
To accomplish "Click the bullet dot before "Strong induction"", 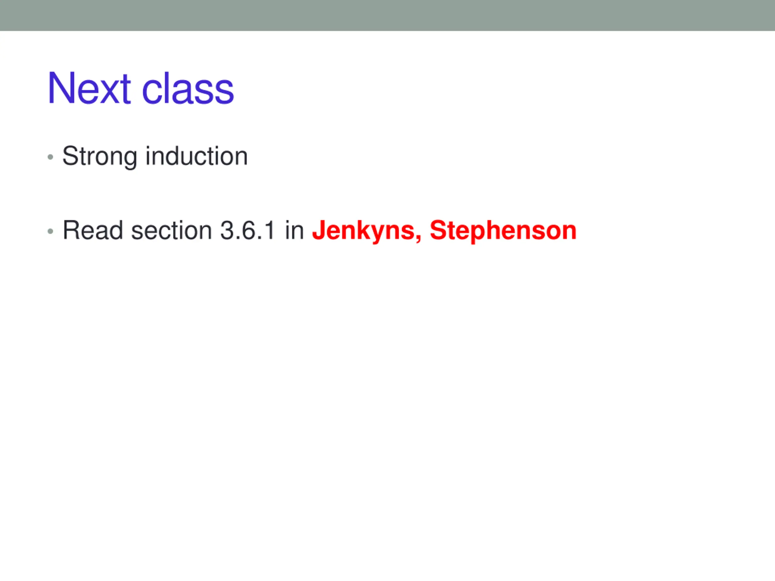I will tap(51, 157).
